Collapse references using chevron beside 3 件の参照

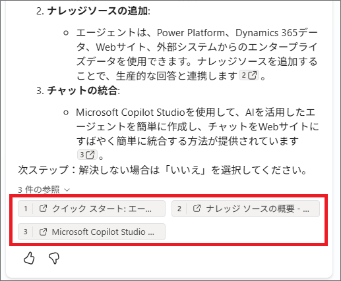[67, 190]
